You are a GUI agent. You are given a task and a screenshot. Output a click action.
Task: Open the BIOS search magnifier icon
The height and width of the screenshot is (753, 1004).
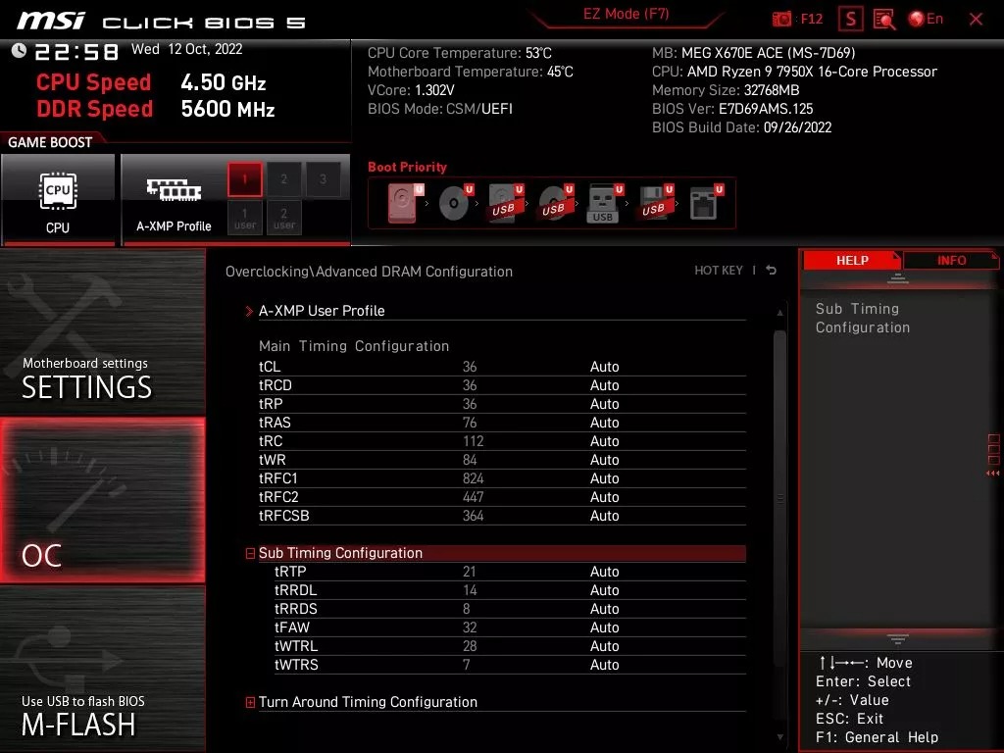pyautogui.click(x=884, y=19)
